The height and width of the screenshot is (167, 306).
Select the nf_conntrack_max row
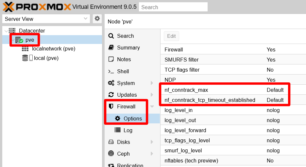pos(233,90)
